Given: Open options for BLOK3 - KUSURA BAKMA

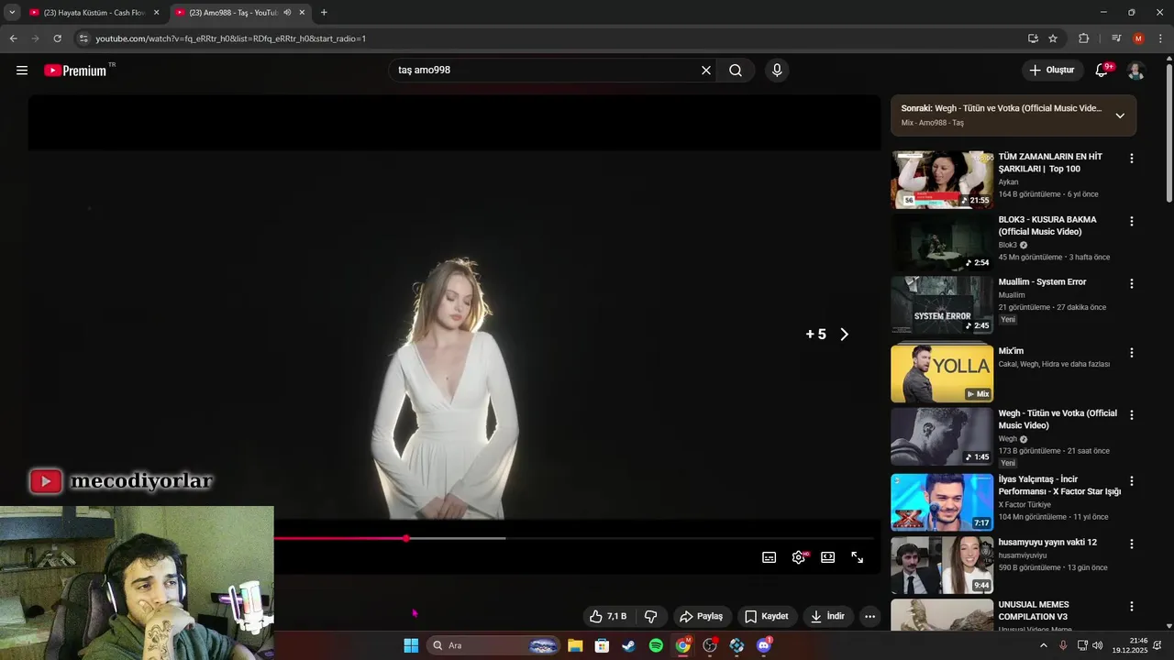Looking at the screenshot, I should tap(1131, 222).
